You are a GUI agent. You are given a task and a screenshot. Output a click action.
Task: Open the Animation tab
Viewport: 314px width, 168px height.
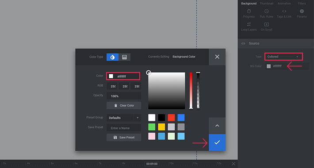pyautogui.click(x=284, y=4)
